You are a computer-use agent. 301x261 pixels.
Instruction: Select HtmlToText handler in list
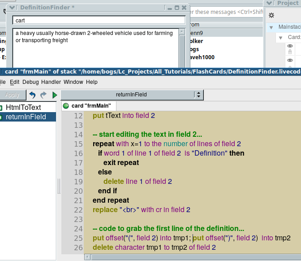(23, 108)
